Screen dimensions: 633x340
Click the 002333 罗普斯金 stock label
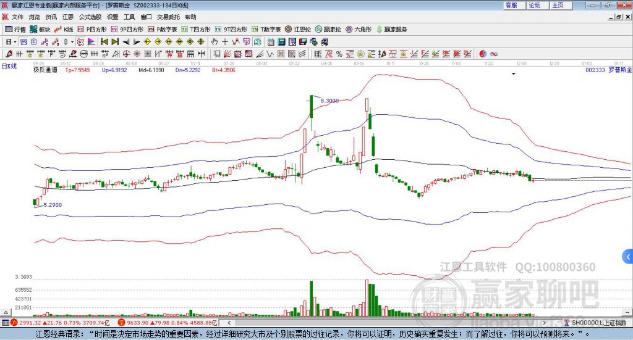pyautogui.click(x=608, y=70)
